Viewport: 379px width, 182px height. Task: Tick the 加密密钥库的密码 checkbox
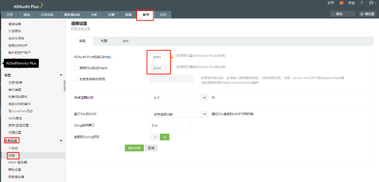(x=76, y=79)
